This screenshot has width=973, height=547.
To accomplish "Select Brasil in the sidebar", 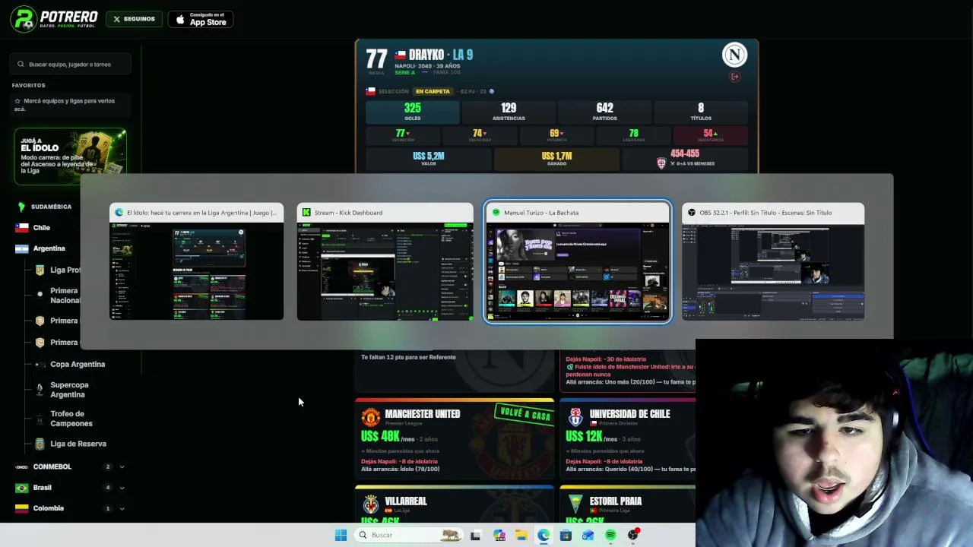I will pyautogui.click(x=43, y=488).
